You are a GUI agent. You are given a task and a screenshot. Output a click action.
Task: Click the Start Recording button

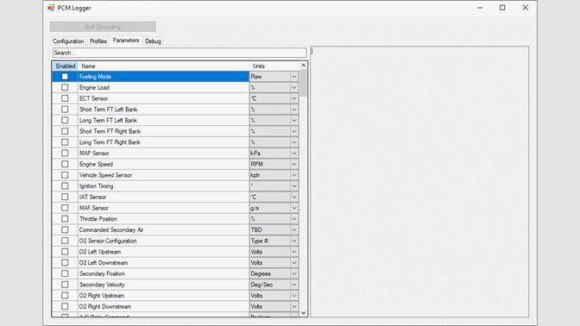[x=103, y=27]
